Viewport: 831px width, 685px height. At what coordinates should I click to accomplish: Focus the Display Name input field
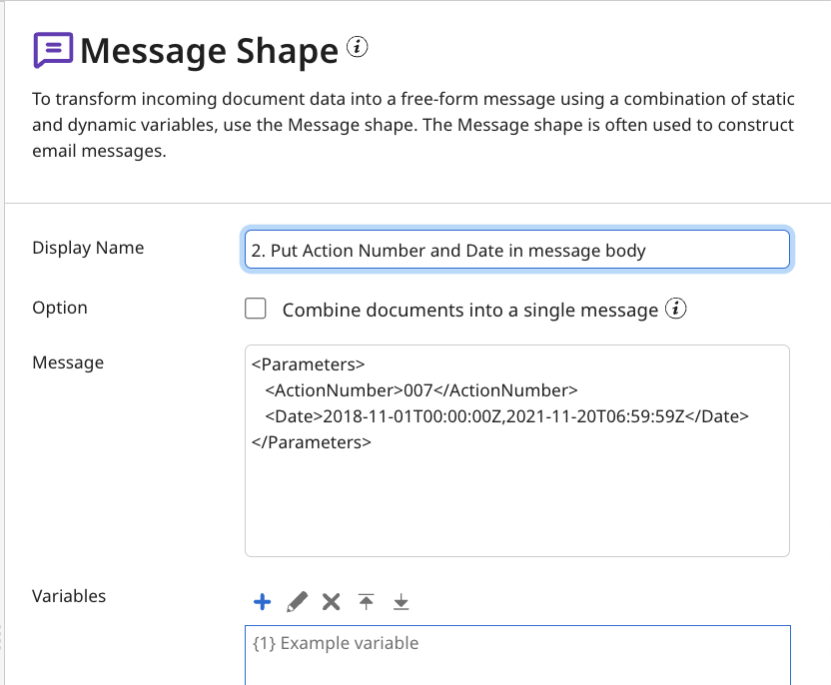point(516,250)
